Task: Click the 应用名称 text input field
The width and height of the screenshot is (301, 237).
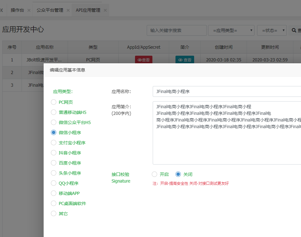Action: coord(226,91)
